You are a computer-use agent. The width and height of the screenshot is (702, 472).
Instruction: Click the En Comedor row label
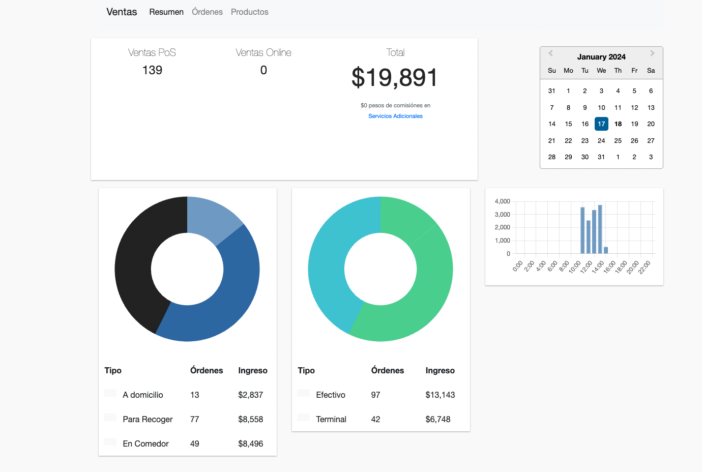145,444
